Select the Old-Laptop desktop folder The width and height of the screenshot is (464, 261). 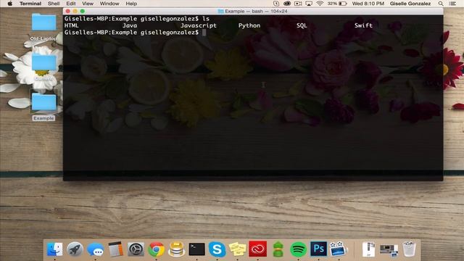tap(43, 28)
